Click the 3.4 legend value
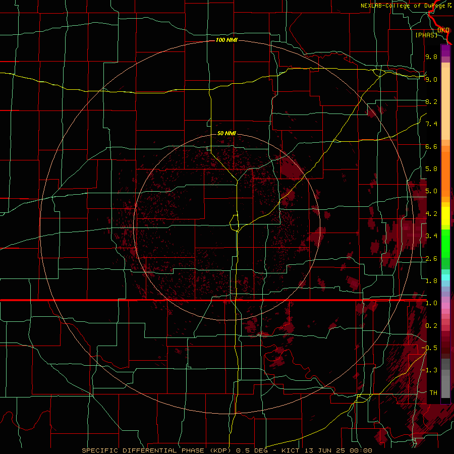This screenshot has width=454, height=454. pyautogui.click(x=431, y=236)
